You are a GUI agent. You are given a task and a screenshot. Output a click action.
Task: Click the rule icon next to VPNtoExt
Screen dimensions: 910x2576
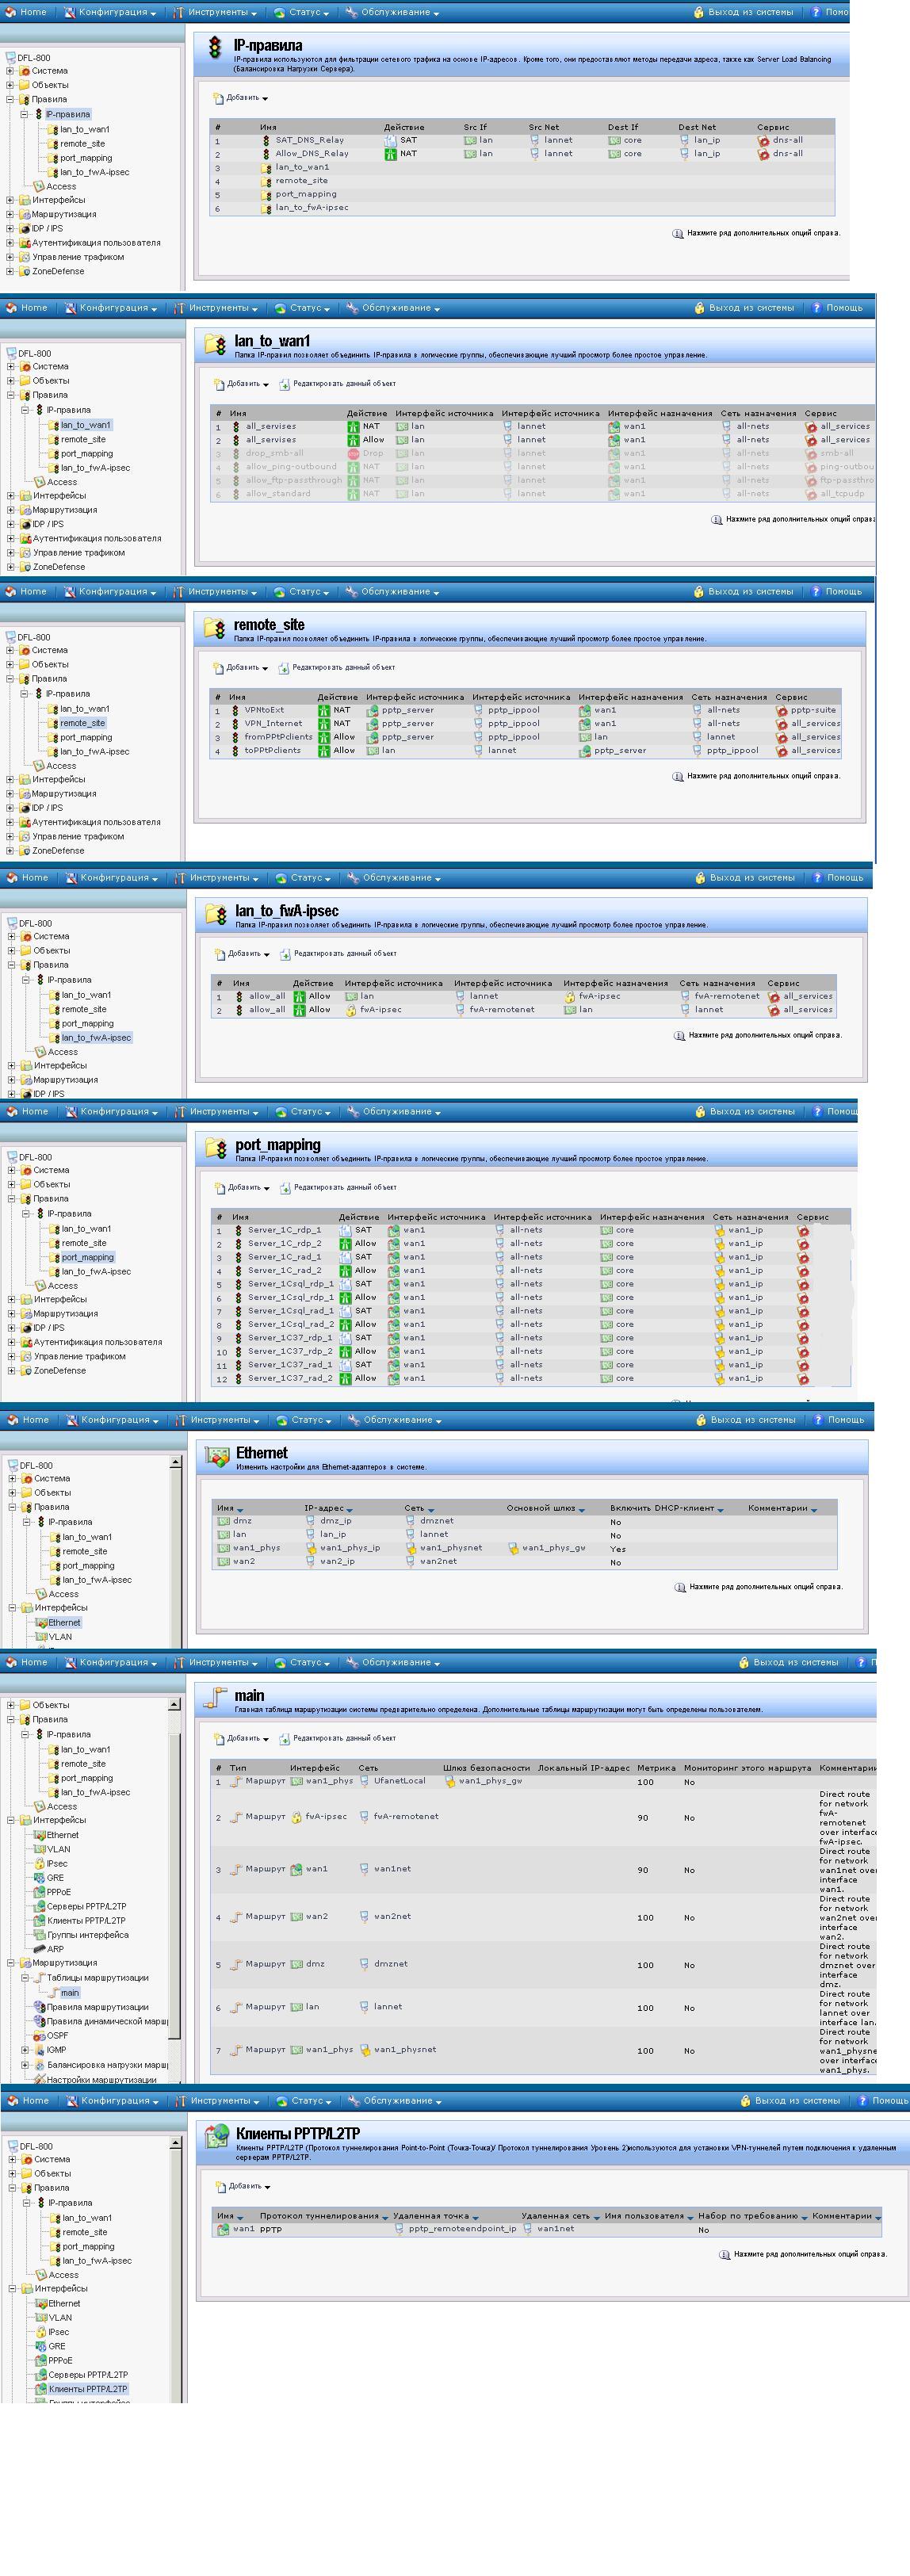(x=236, y=711)
